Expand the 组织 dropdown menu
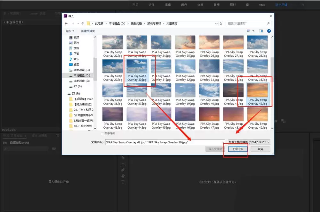This screenshot has height=212, width=320. tap(70, 31)
